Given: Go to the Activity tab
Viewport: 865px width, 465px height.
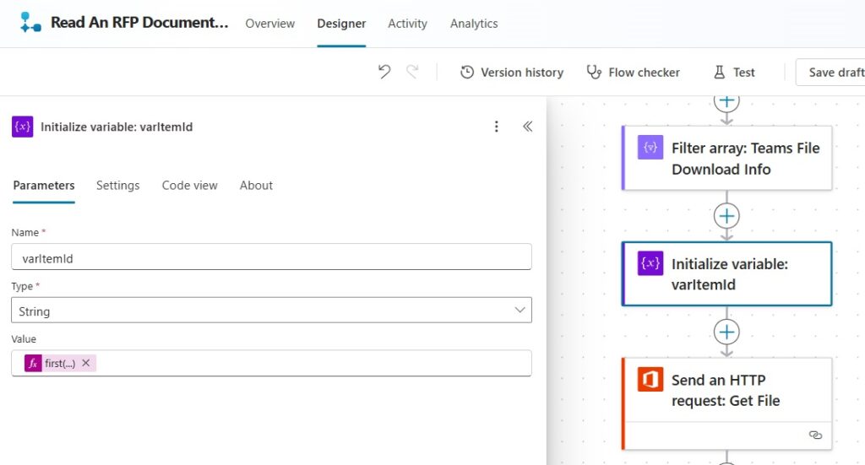Looking at the screenshot, I should click(407, 24).
